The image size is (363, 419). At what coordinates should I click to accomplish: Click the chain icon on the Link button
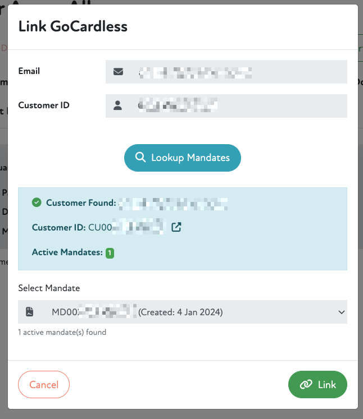pos(306,384)
